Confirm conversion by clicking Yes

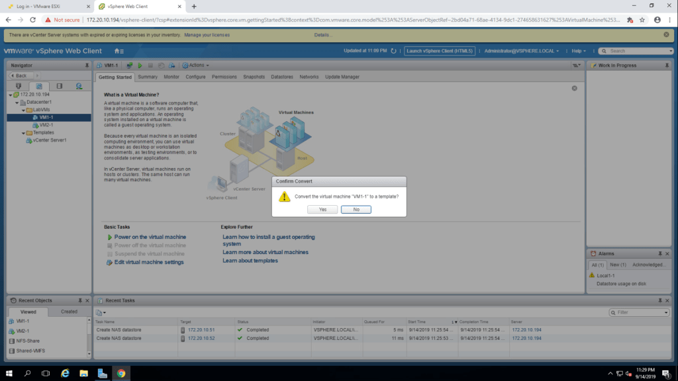[x=322, y=209]
